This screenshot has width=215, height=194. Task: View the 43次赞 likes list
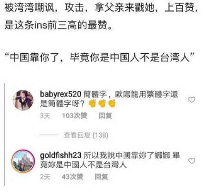[x=72, y=177]
